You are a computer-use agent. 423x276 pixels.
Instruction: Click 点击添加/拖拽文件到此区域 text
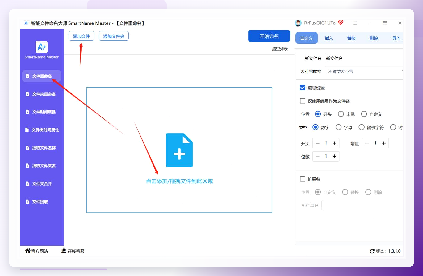179,181
